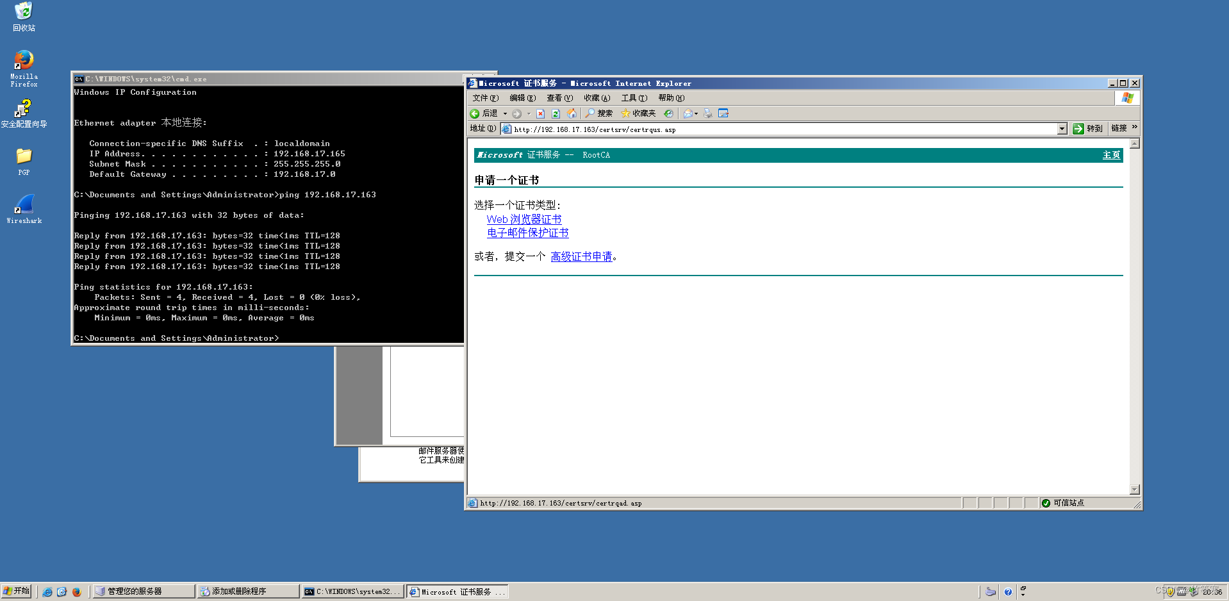Click the IE page scrollbar down arrow

[x=1134, y=490]
